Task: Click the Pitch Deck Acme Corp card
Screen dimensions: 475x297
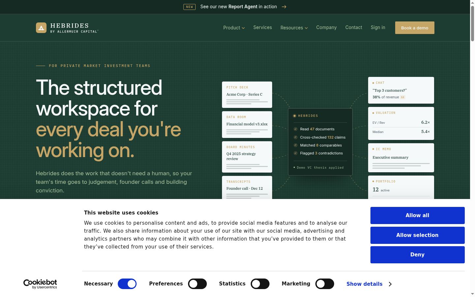Action: coord(247,95)
